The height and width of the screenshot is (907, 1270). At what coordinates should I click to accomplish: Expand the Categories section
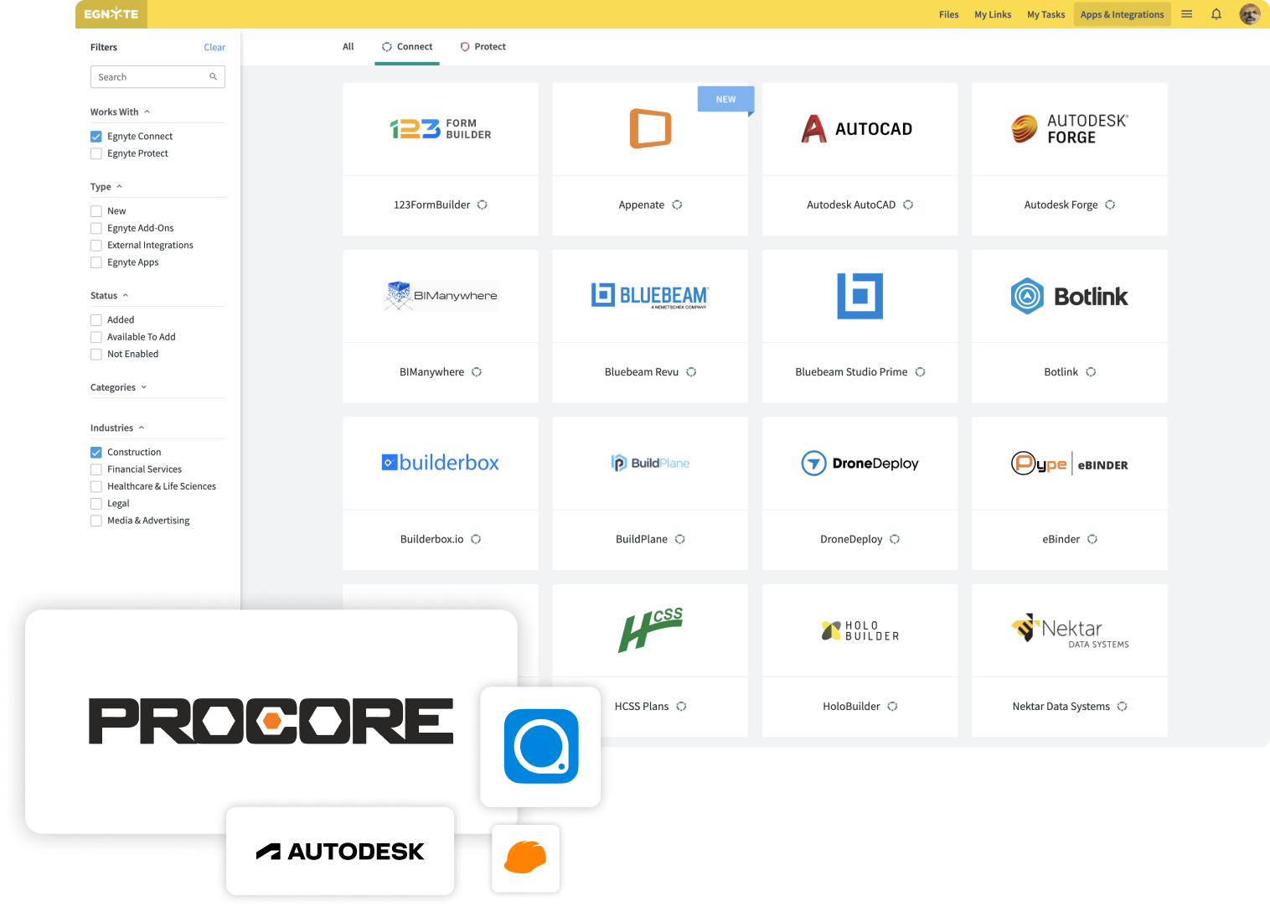point(146,387)
